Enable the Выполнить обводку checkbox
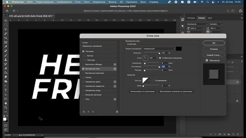 click(83, 64)
